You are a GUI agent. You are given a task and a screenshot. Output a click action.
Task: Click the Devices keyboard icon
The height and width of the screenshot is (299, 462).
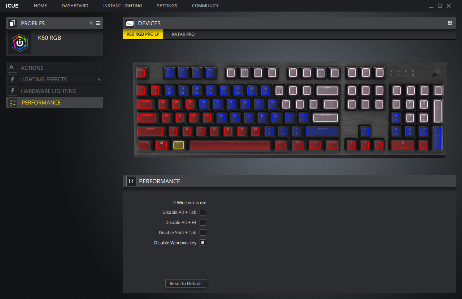click(130, 23)
